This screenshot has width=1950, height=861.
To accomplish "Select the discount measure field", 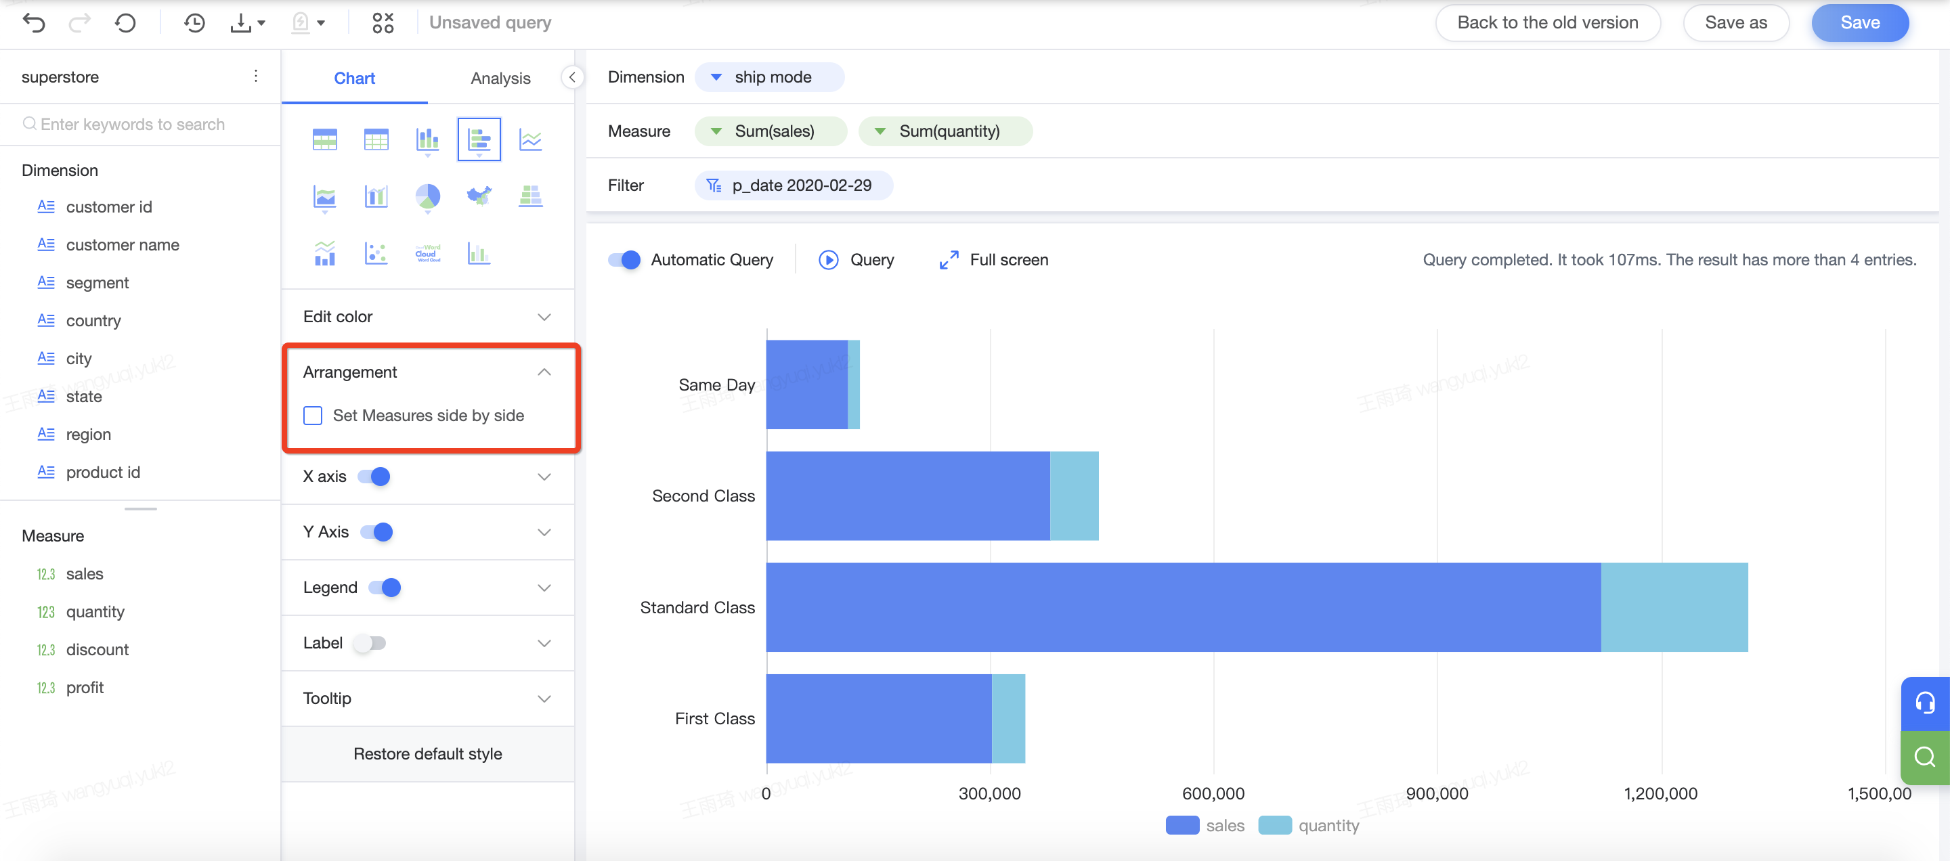I will click(x=97, y=650).
